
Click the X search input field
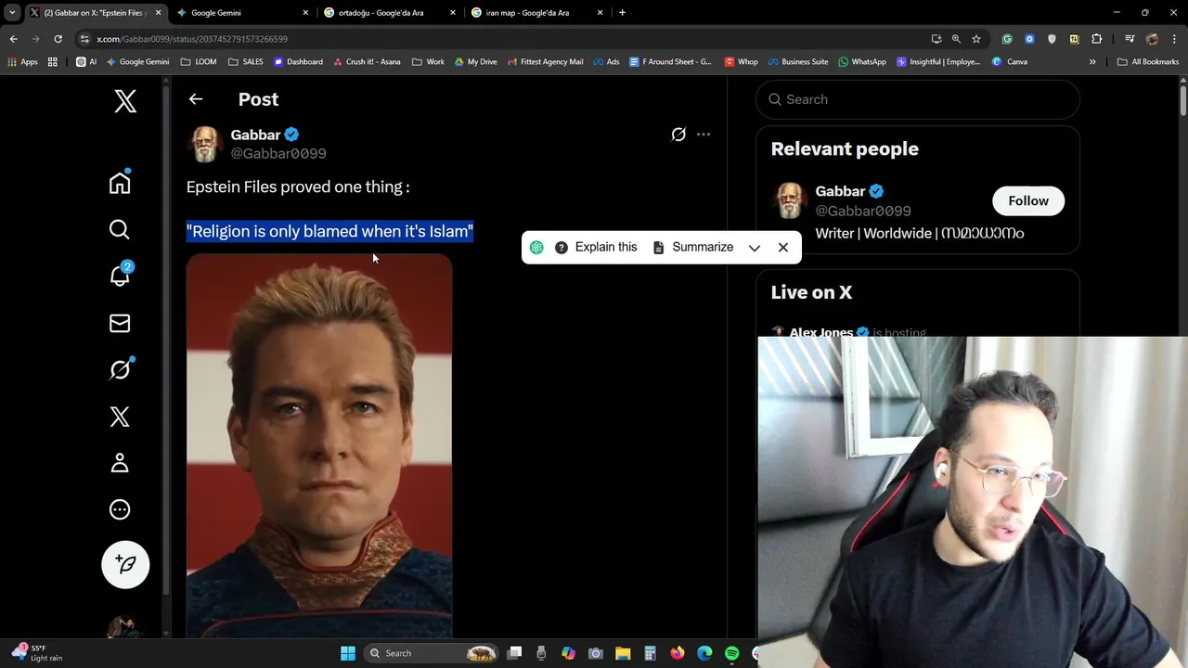918,99
